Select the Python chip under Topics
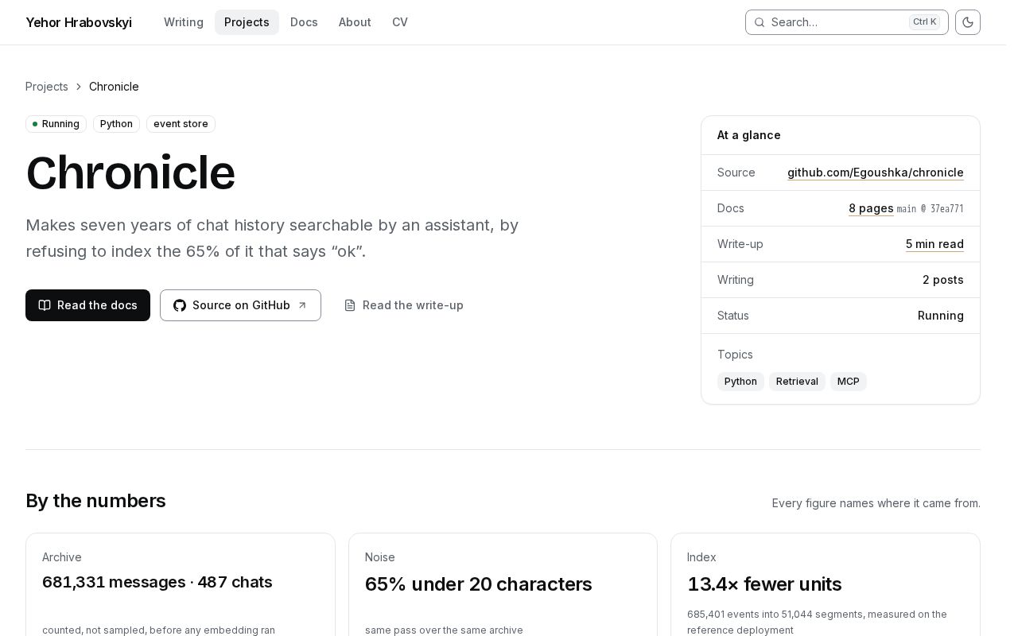This screenshot has width=1018, height=636. coord(740,382)
